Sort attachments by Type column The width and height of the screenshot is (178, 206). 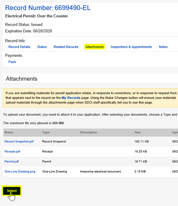(46, 132)
